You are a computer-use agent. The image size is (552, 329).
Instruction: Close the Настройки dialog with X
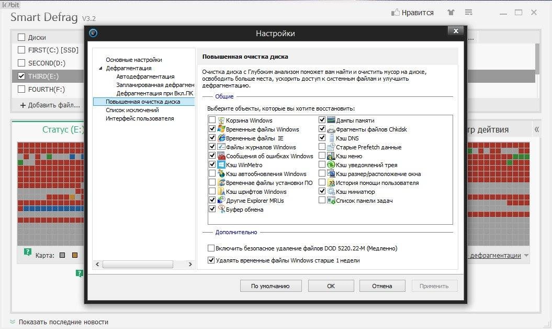(456, 31)
